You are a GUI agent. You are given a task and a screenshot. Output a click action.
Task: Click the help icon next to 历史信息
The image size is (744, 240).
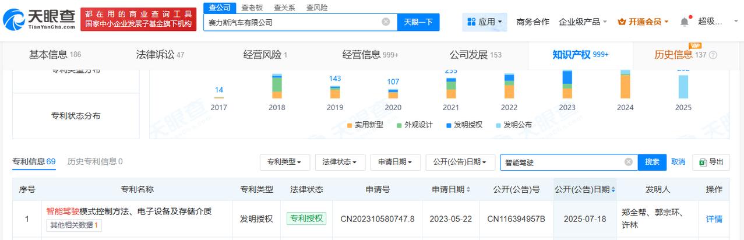(x=713, y=55)
